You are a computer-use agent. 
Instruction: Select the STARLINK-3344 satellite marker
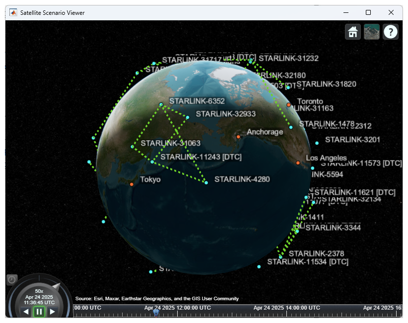pyautogui.click(x=297, y=231)
